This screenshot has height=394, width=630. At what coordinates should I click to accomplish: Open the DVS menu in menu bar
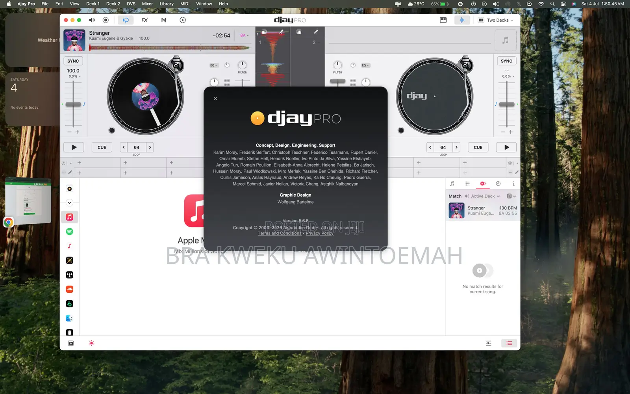tap(131, 4)
